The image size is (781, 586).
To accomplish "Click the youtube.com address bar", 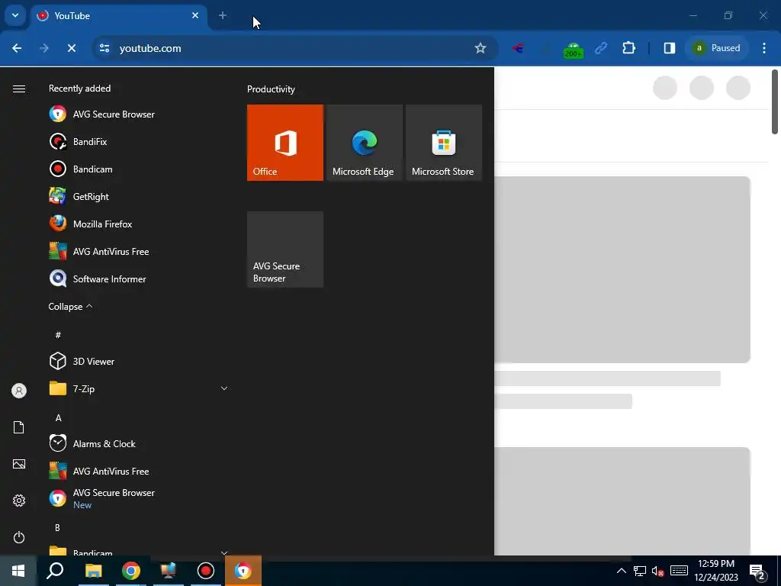I will click(x=294, y=48).
